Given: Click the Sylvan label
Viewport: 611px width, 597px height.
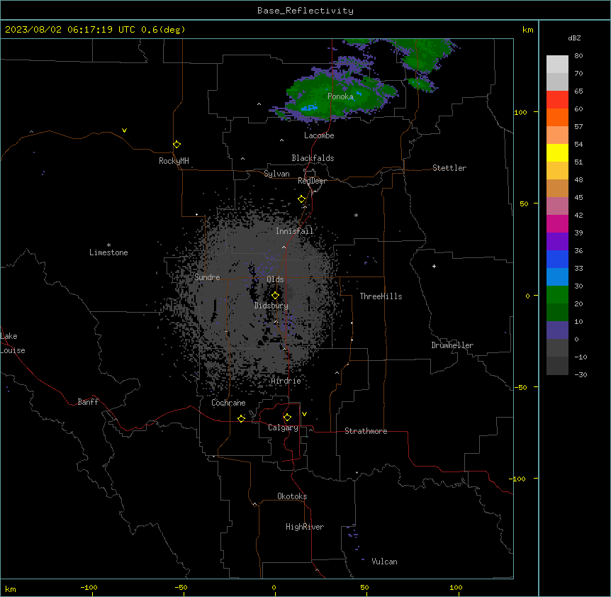Looking at the screenshot, I should 276,174.
